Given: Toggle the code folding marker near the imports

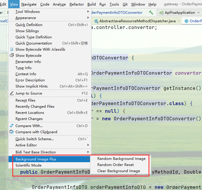Looking at the screenshot, I should click(x=6, y=35).
